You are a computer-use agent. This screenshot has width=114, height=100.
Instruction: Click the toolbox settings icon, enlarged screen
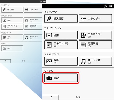click(49, 78)
